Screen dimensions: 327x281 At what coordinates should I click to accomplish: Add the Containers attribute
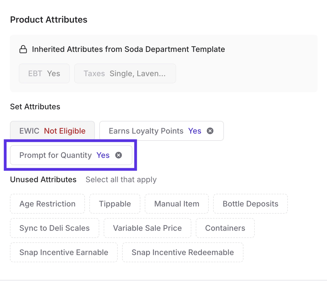click(x=225, y=228)
